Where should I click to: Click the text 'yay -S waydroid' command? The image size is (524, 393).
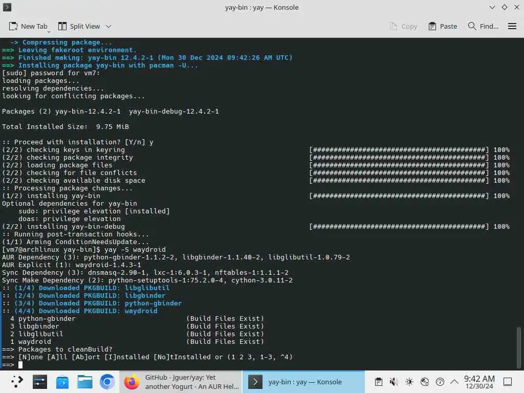[135, 249]
